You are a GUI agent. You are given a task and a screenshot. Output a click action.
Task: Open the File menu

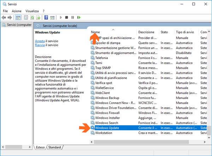coord(5,11)
